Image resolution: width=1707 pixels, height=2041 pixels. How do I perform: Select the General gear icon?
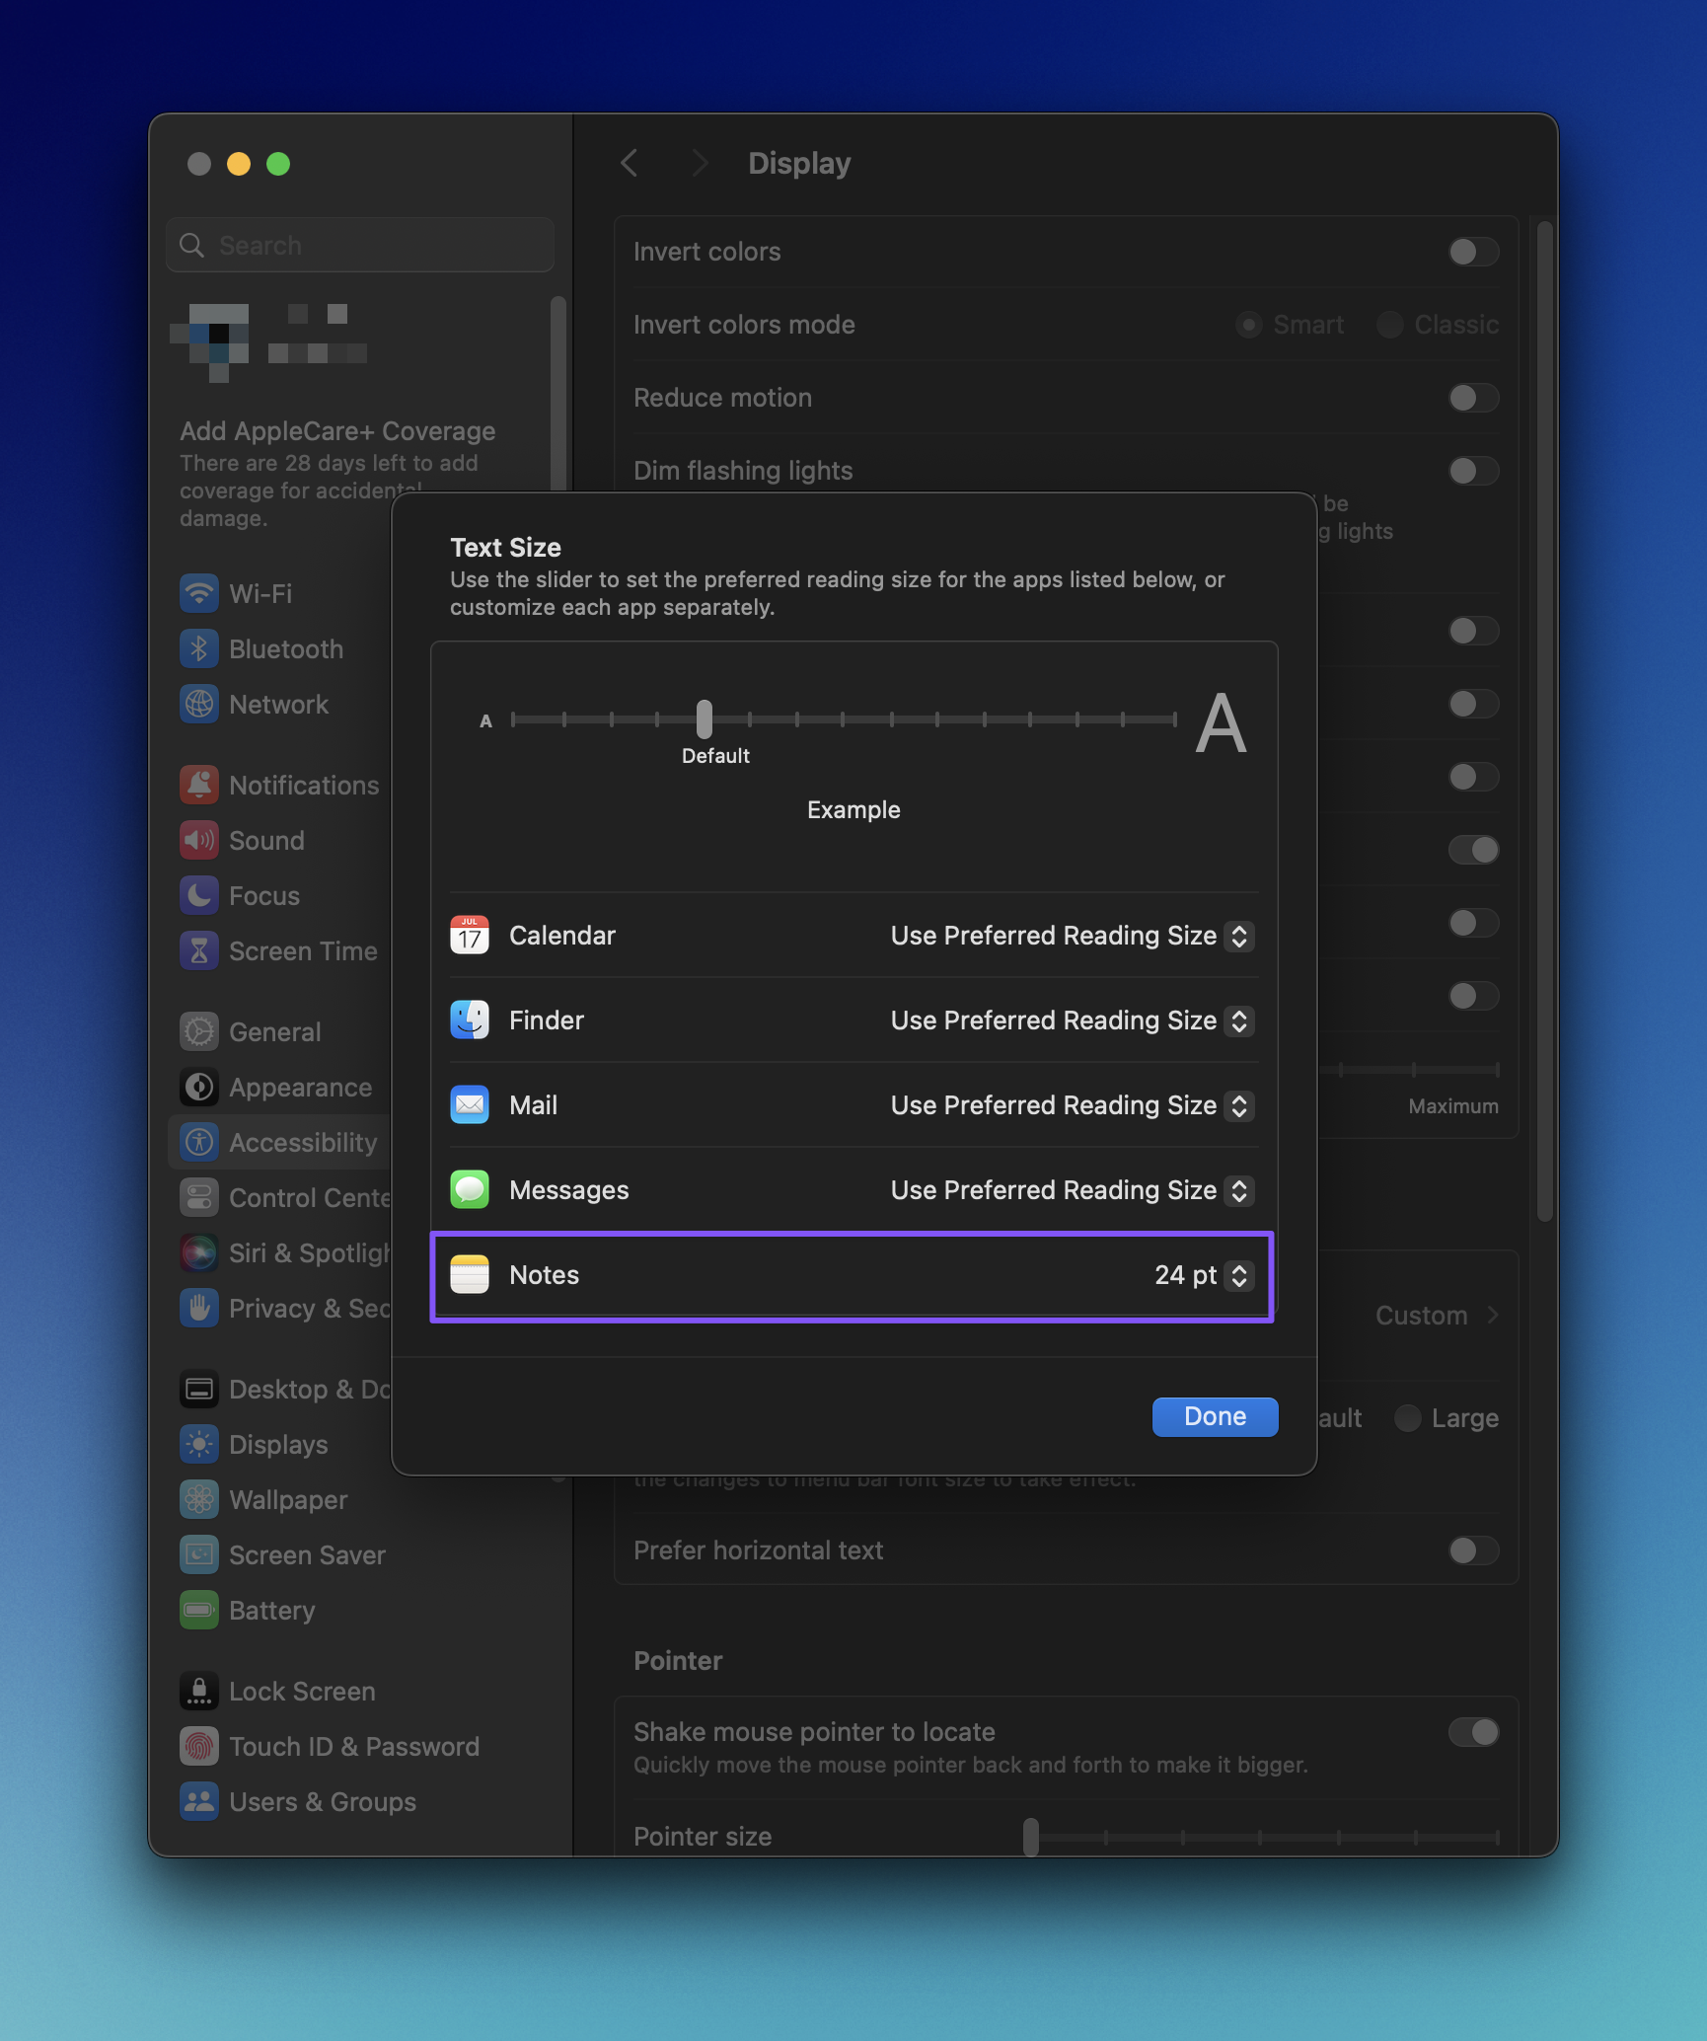pyautogui.click(x=199, y=1031)
